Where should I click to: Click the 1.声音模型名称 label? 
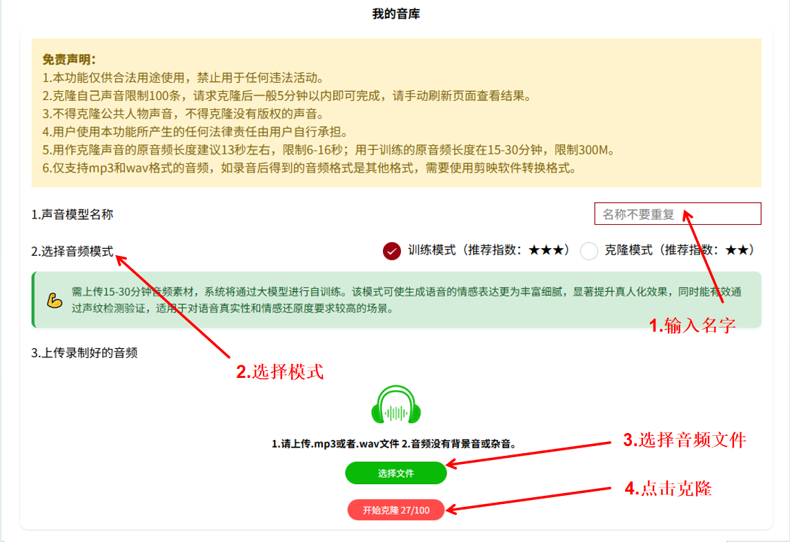click(x=72, y=214)
